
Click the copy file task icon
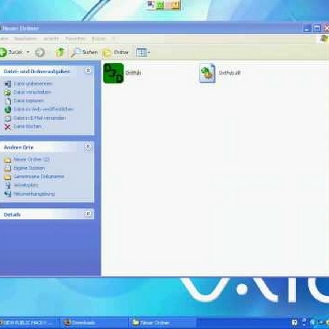coord(8,101)
